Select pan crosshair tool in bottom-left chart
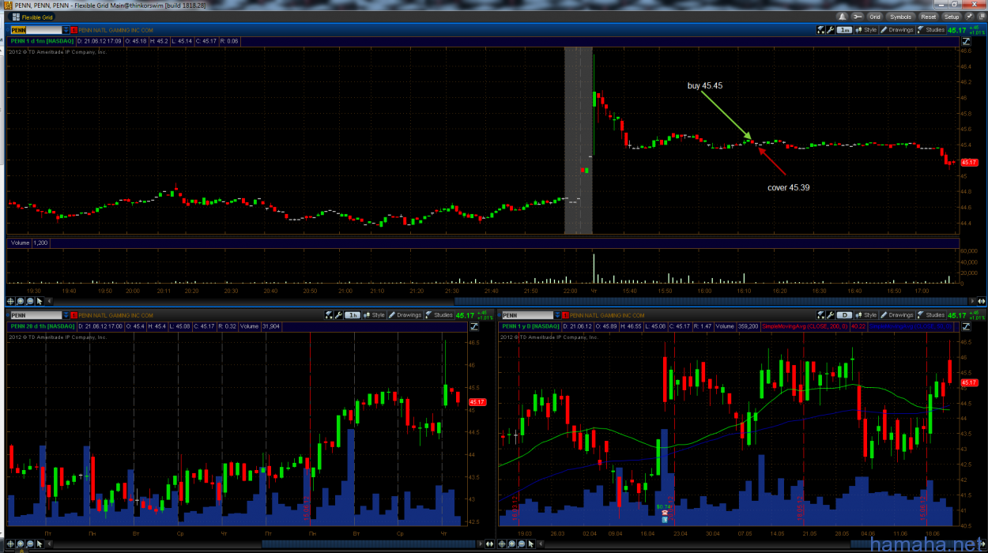Viewport: 988px width, 553px height. (x=10, y=544)
